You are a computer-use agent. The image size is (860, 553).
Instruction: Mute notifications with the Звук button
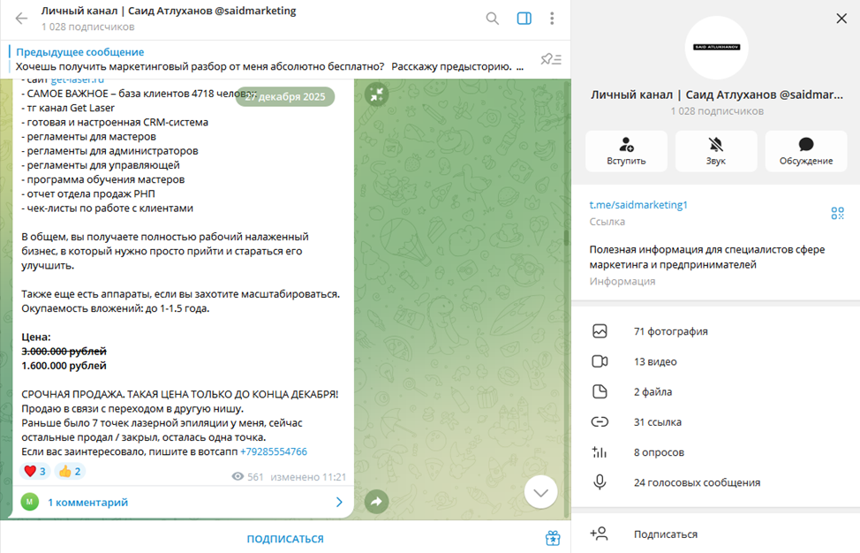click(x=716, y=151)
